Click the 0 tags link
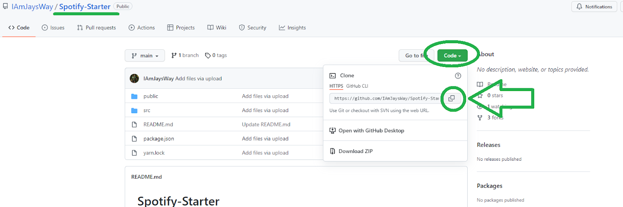 click(x=216, y=56)
